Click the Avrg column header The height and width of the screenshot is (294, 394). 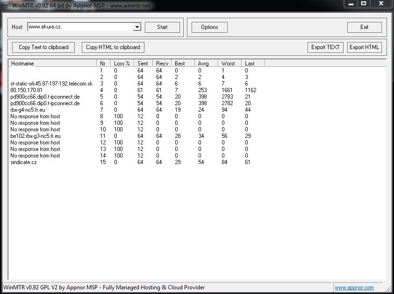pyautogui.click(x=206, y=63)
